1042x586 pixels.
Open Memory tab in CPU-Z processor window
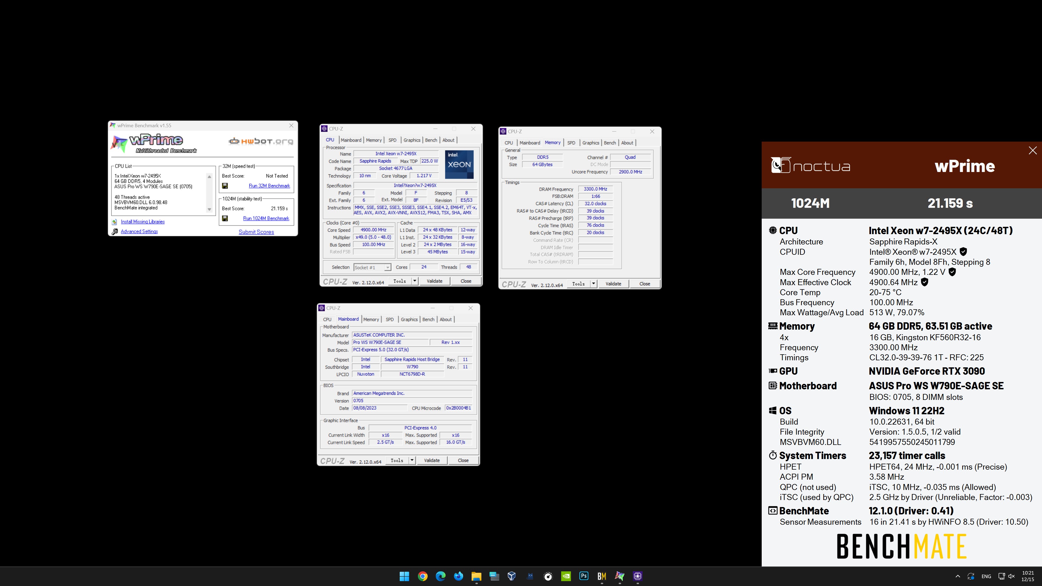374,140
